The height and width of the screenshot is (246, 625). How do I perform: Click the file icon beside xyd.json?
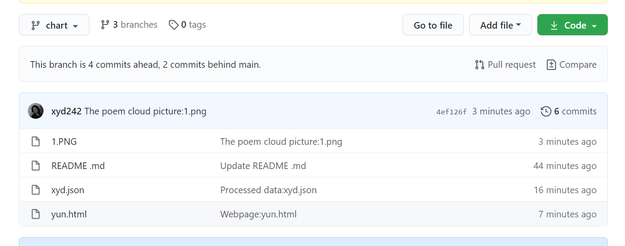click(36, 190)
